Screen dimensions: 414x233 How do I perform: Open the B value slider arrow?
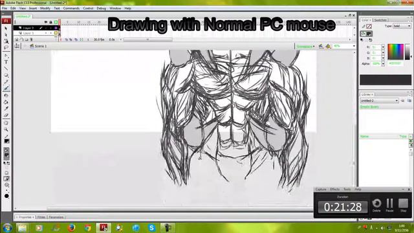pos(383,58)
